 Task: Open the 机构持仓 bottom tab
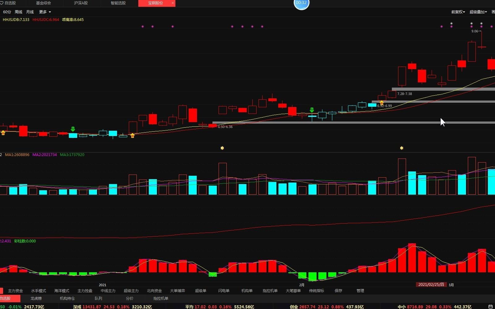point(67,299)
